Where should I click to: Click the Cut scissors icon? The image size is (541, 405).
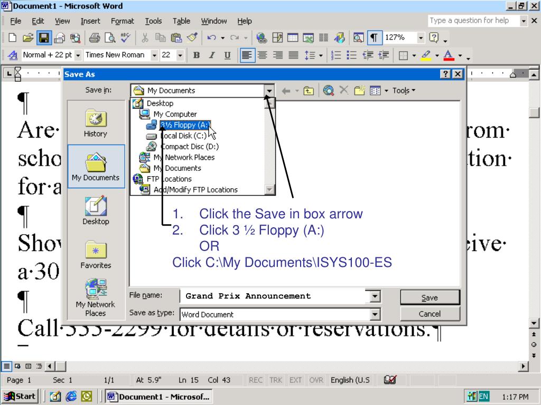pyautogui.click(x=145, y=37)
